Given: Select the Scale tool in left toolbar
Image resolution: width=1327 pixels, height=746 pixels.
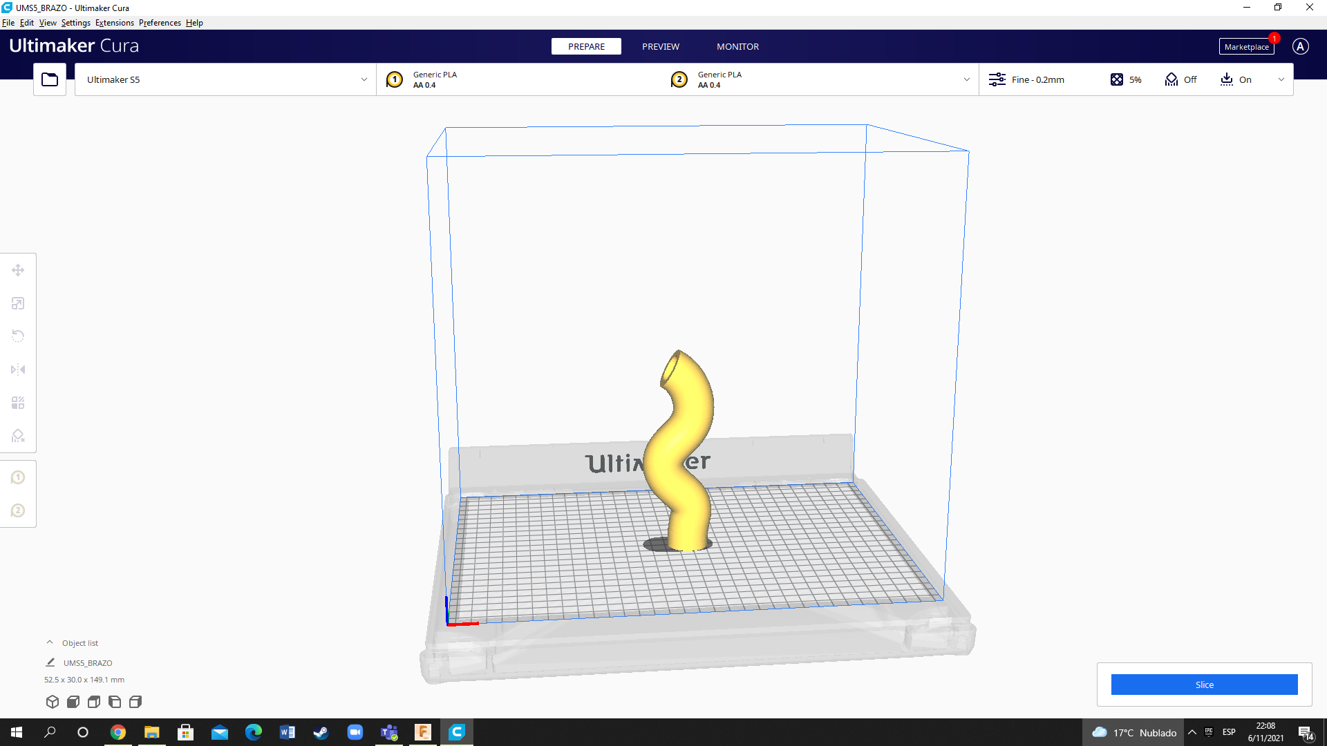Looking at the screenshot, I should (18, 303).
